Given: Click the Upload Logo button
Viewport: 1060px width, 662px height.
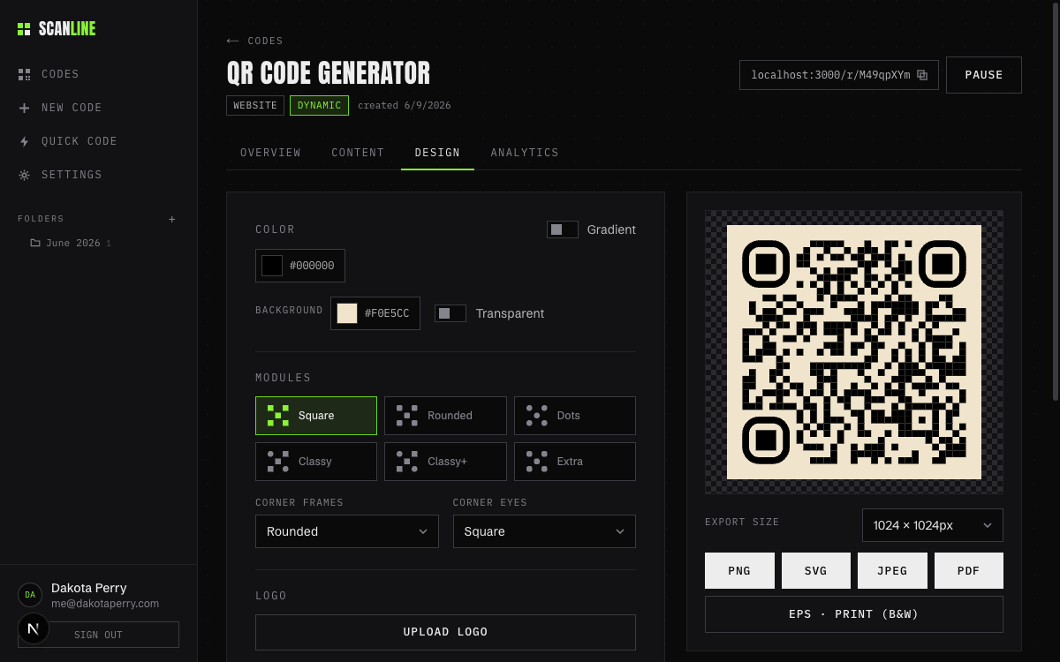Looking at the screenshot, I should pos(445,632).
